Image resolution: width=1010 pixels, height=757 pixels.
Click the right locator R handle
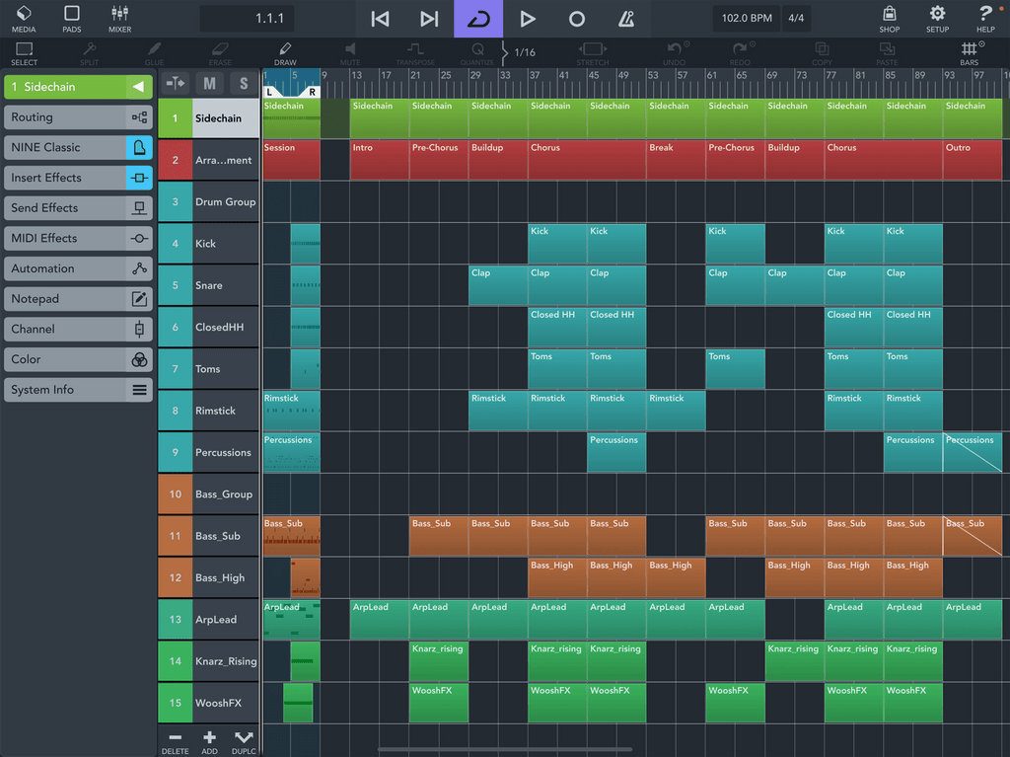pos(313,92)
